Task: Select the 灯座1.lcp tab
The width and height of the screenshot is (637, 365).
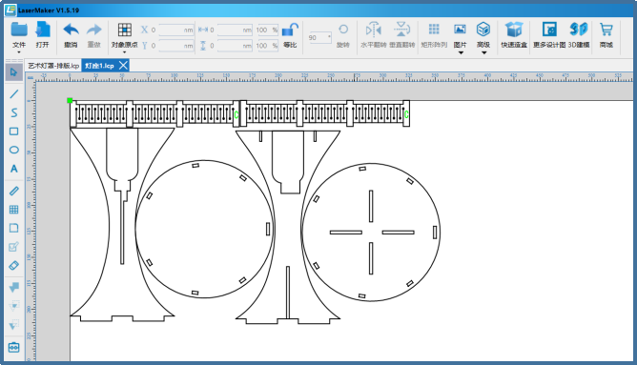Action: tap(99, 66)
